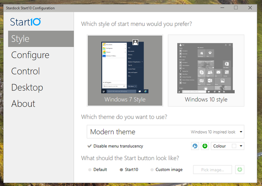
Task: Select the Windows 7 Style start menu
Action: click(x=125, y=71)
